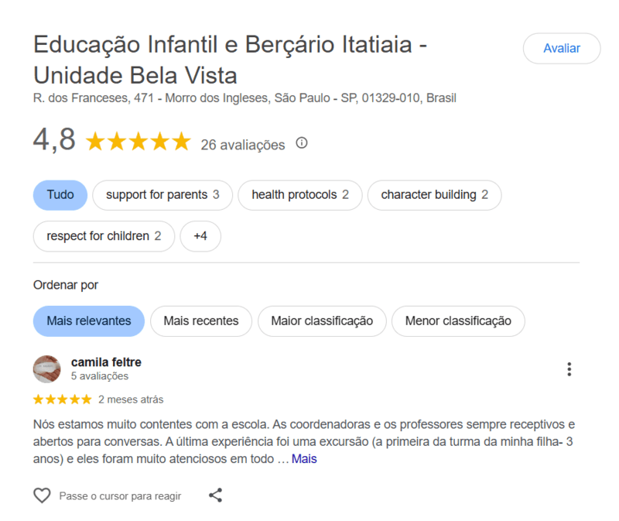The width and height of the screenshot is (619, 521).
Task: Filter reviews by respect for children
Action: tap(104, 236)
